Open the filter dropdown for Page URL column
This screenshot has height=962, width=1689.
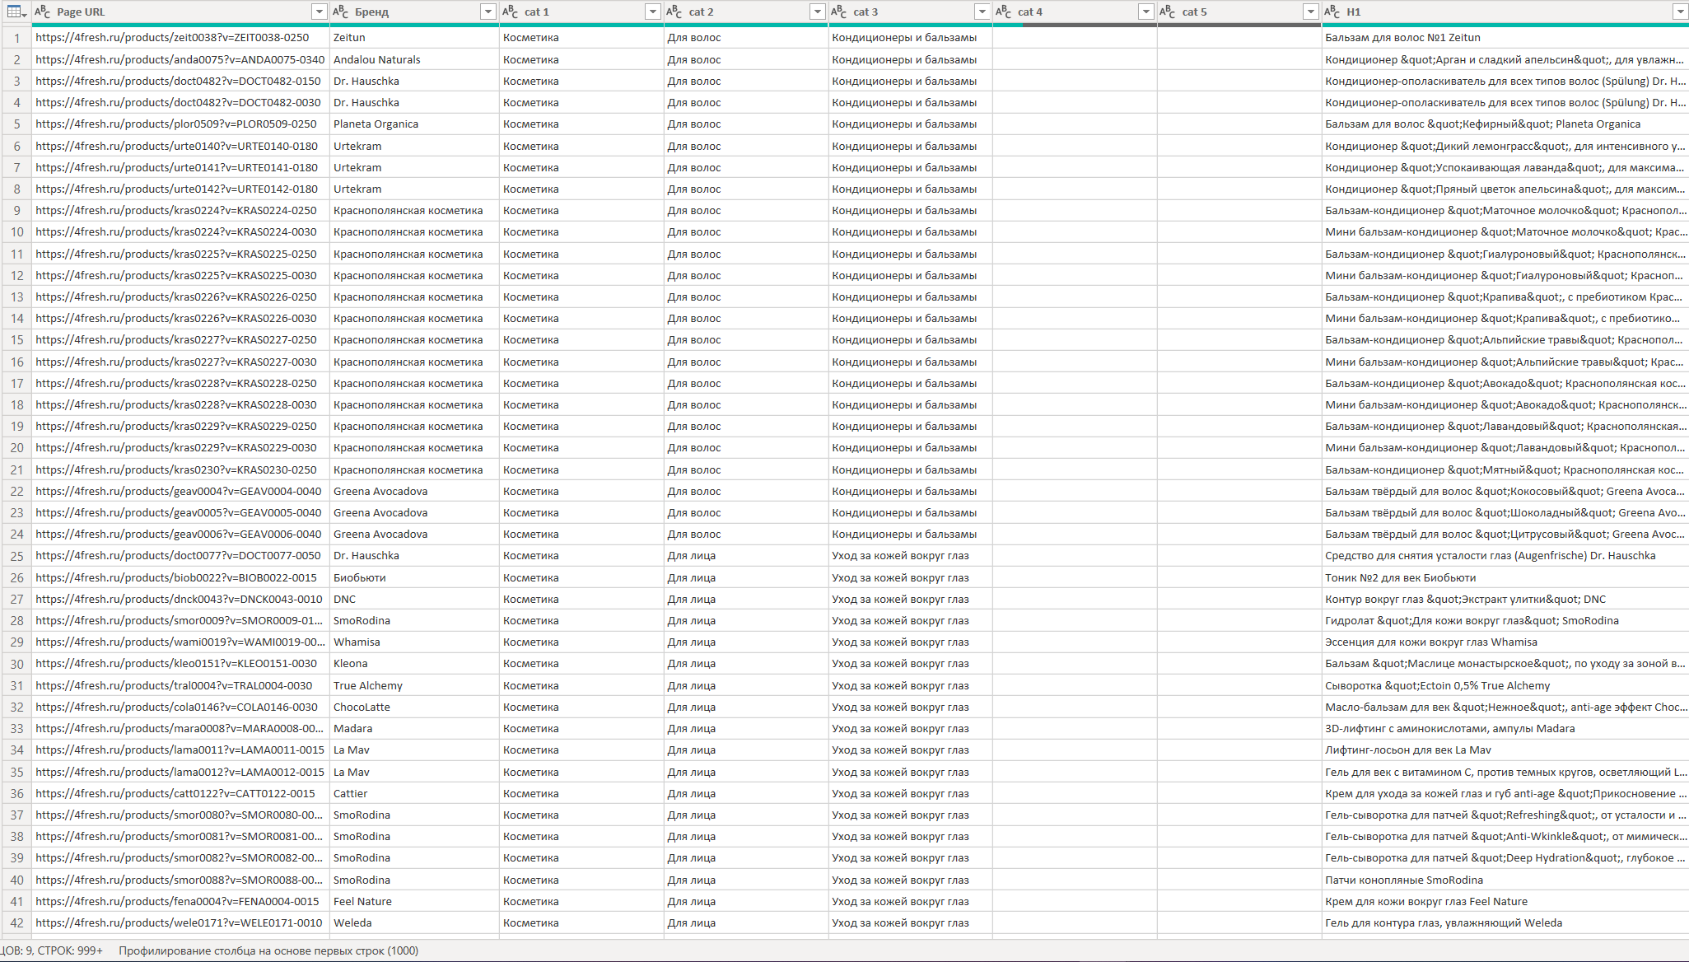(x=320, y=12)
